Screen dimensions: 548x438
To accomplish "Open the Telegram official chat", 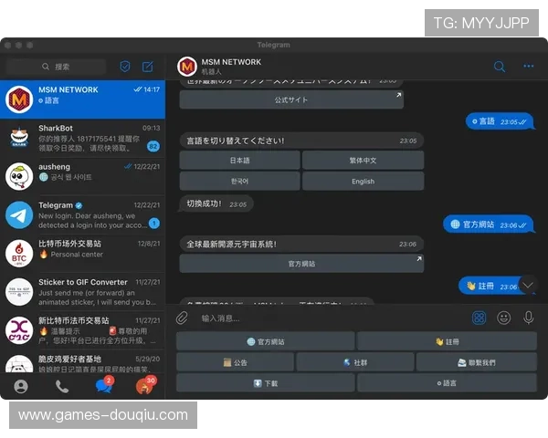I will tap(82, 214).
